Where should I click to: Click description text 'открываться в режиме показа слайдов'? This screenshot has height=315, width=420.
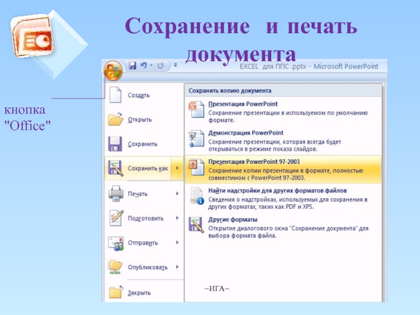(x=263, y=149)
